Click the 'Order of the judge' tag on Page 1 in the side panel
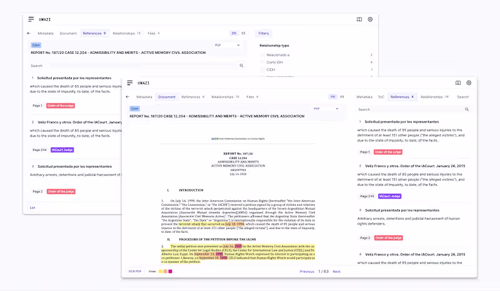Screen dimensions: 500x291 point(388,152)
